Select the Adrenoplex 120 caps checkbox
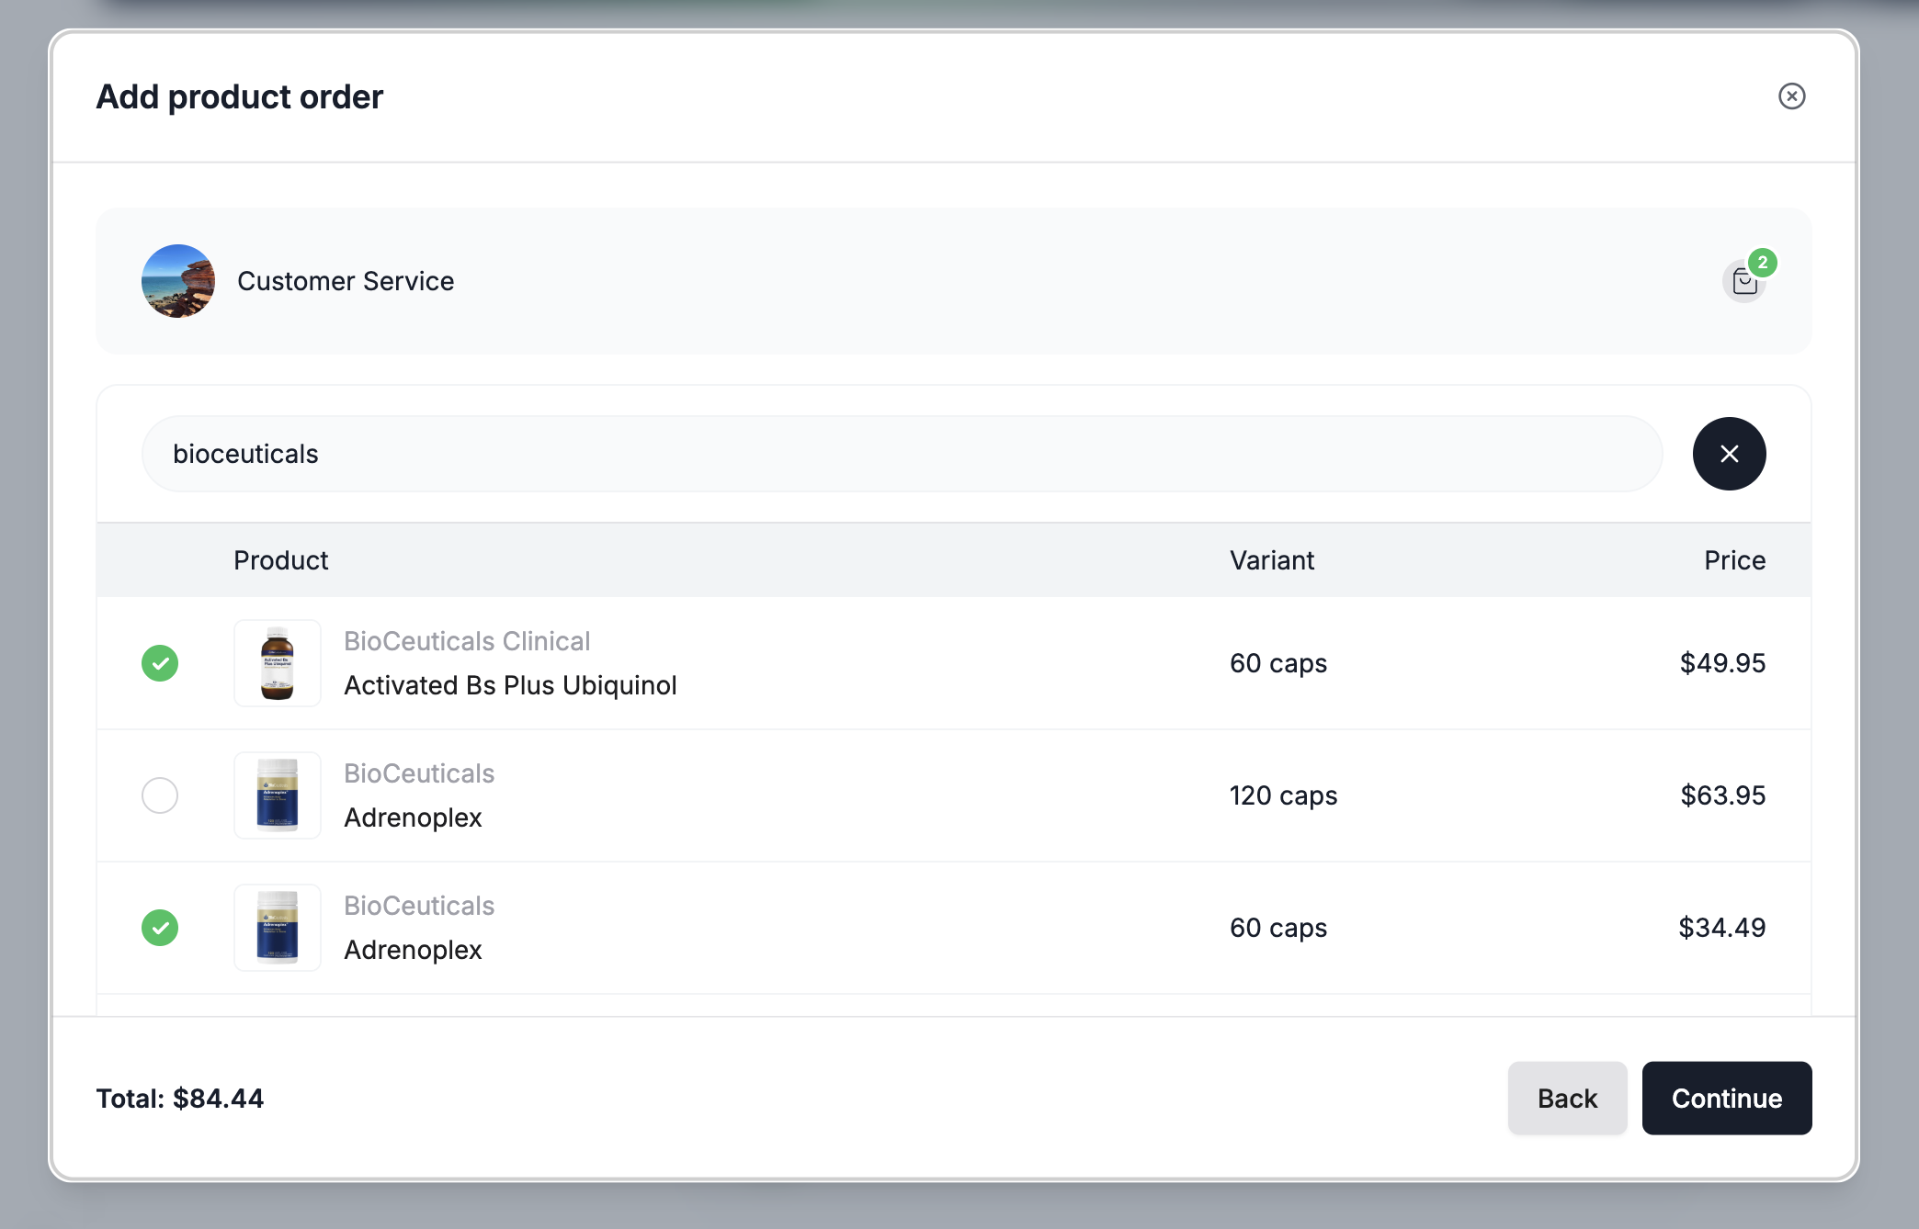The image size is (1919, 1229). [160, 795]
